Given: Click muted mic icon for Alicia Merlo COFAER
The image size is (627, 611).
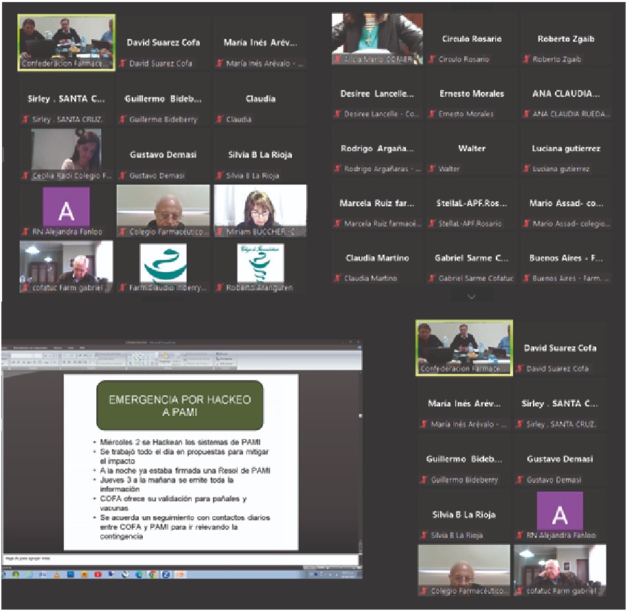Looking at the screenshot, I should coord(337,59).
